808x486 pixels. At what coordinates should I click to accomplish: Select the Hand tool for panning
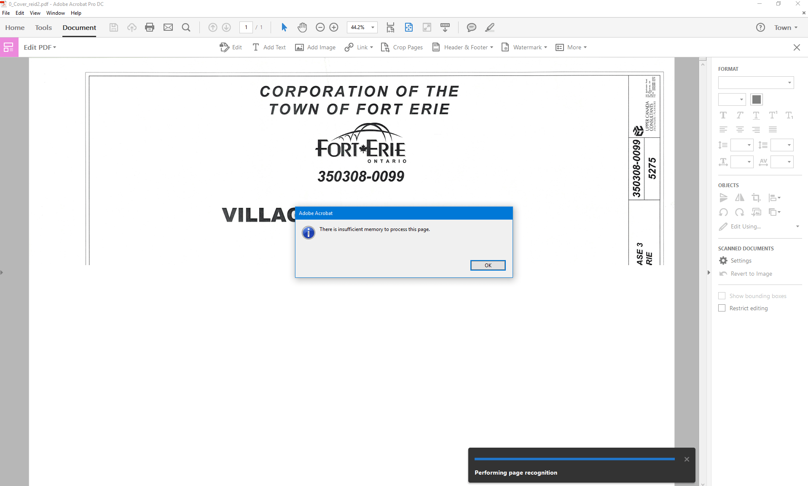coord(303,27)
